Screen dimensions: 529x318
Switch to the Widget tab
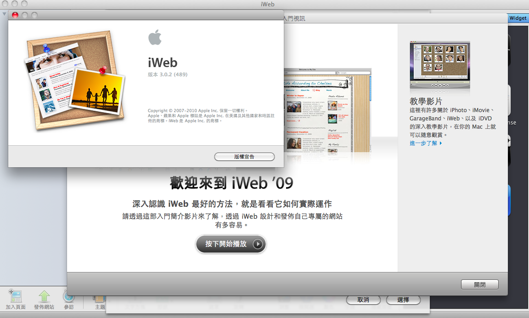tap(518, 18)
